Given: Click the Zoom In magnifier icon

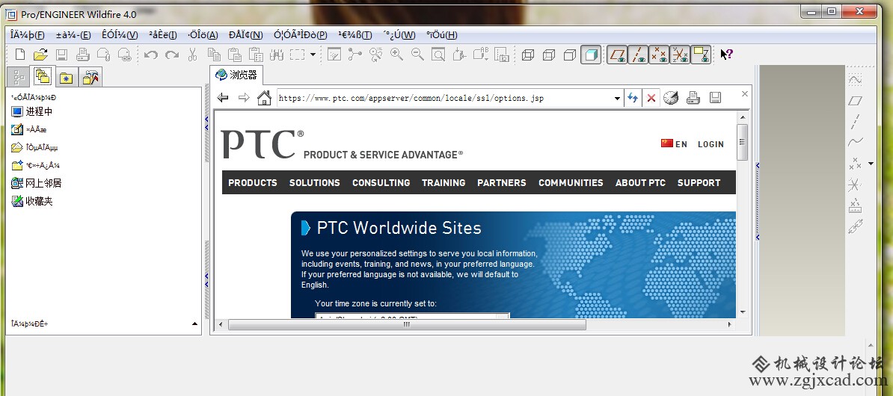Looking at the screenshot, I should tap(396, 55).
